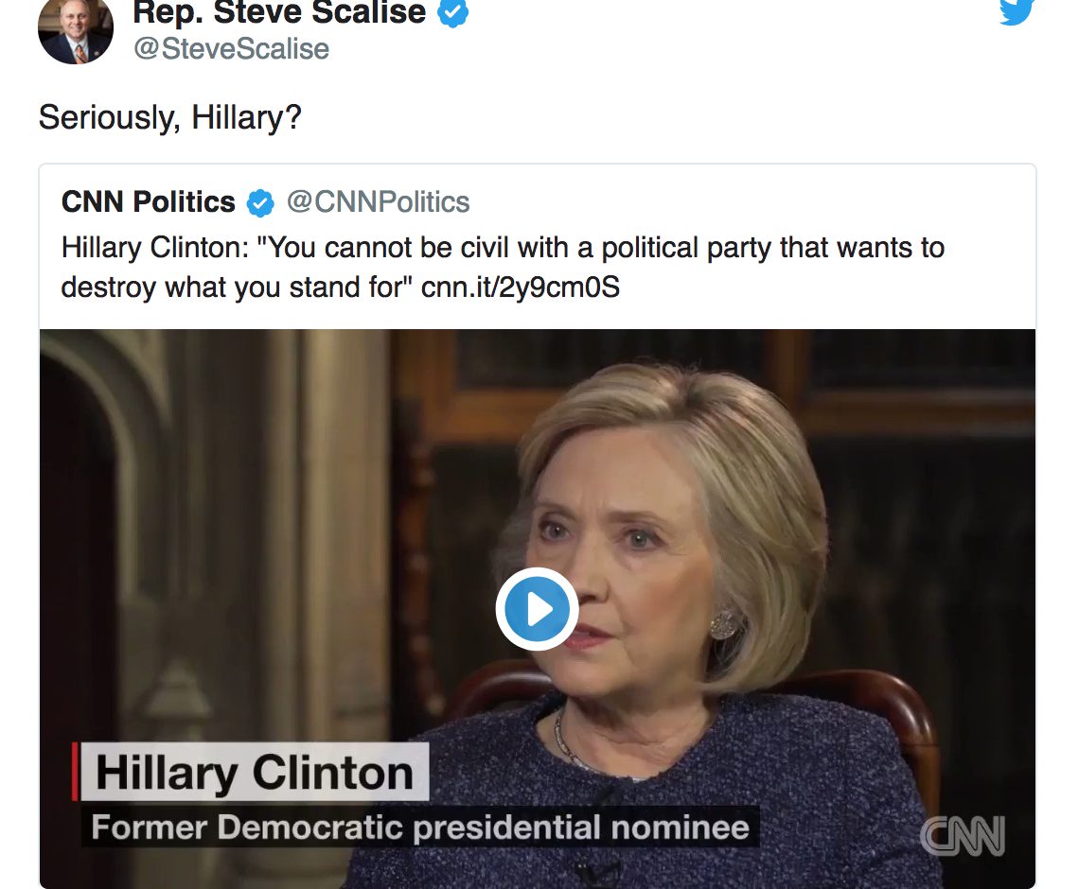Open the @SteveScalise handle link
This screenshot has width=1079, height=889.
231,48
